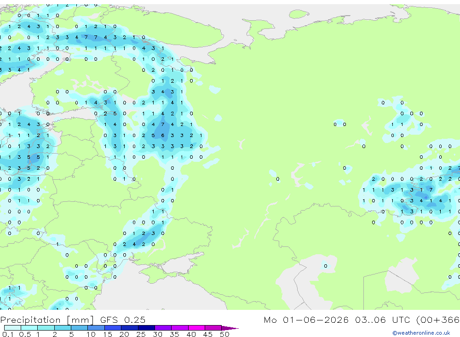
Task: Click the 30–35 mm purple legend box
Action: click(163, 328)
